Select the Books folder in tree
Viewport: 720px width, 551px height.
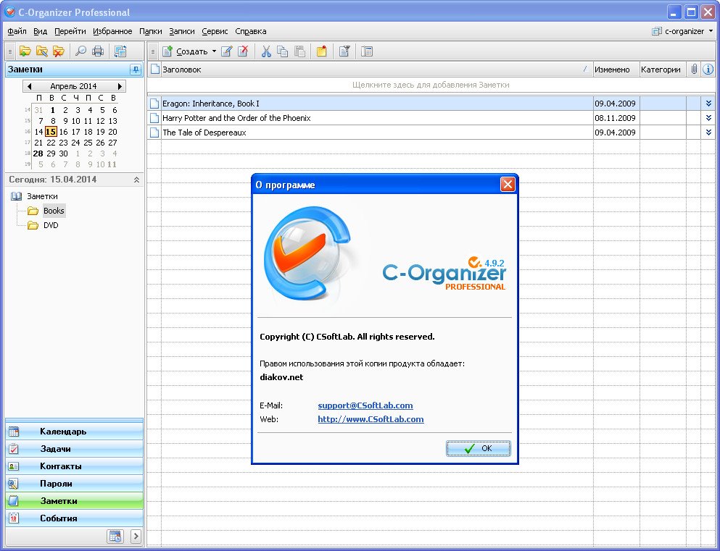click(54, 211)
